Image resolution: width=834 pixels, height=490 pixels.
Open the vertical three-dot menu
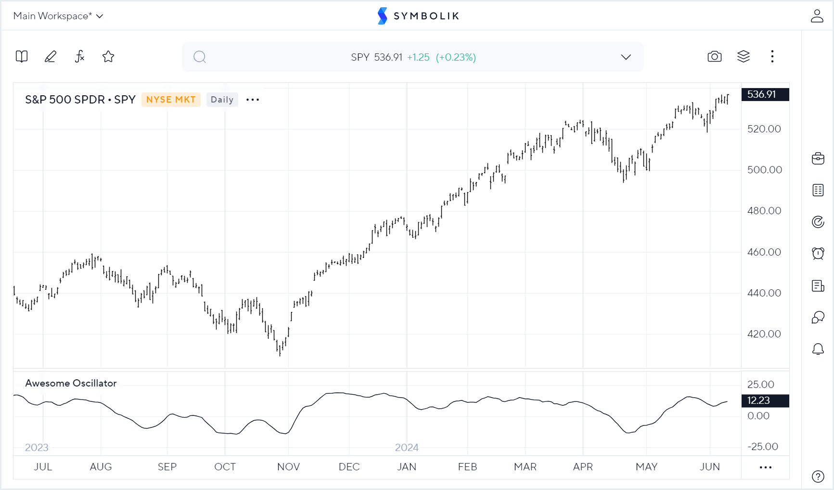tap(772, 57)
